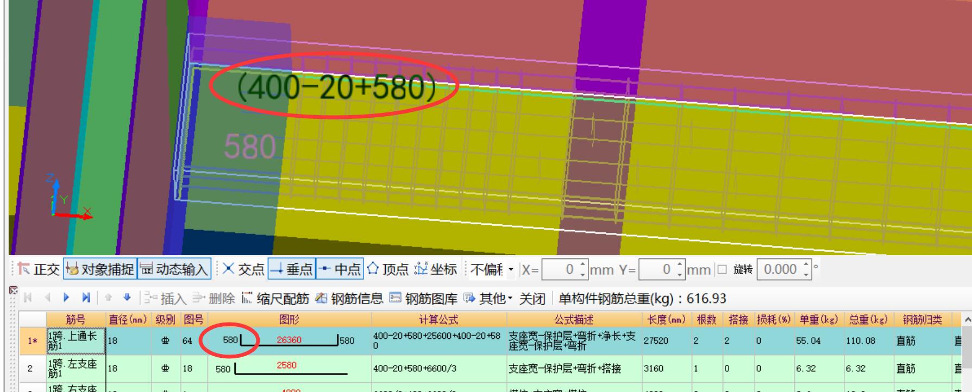This screenshot has width=972, height=392.
Task: Click the 筋号 column header
Action: (76, 319)
